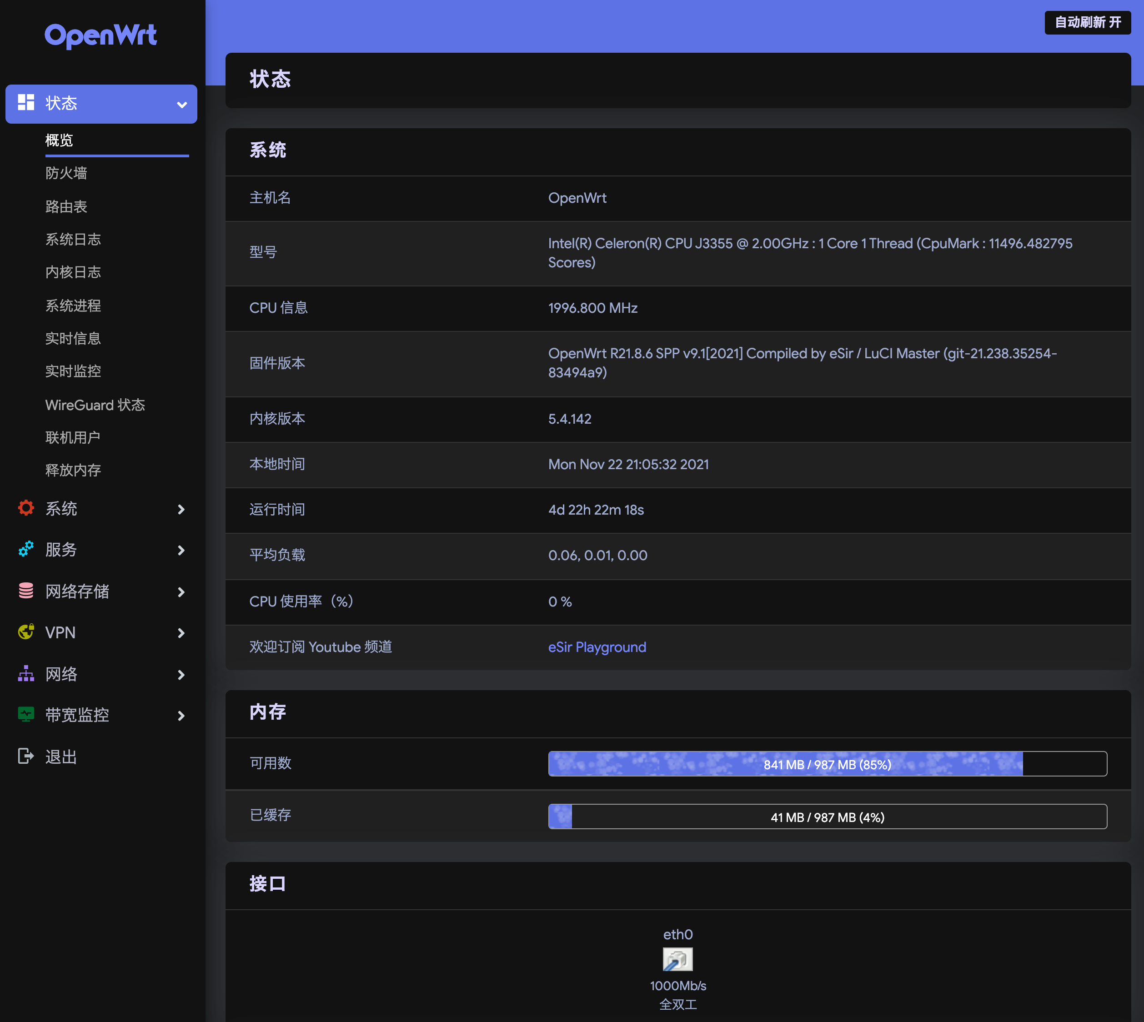The width and height of the screenshot is (1144, 1022).
Task: Open 实时信息 from the sidebar
Action: point(73,339)
